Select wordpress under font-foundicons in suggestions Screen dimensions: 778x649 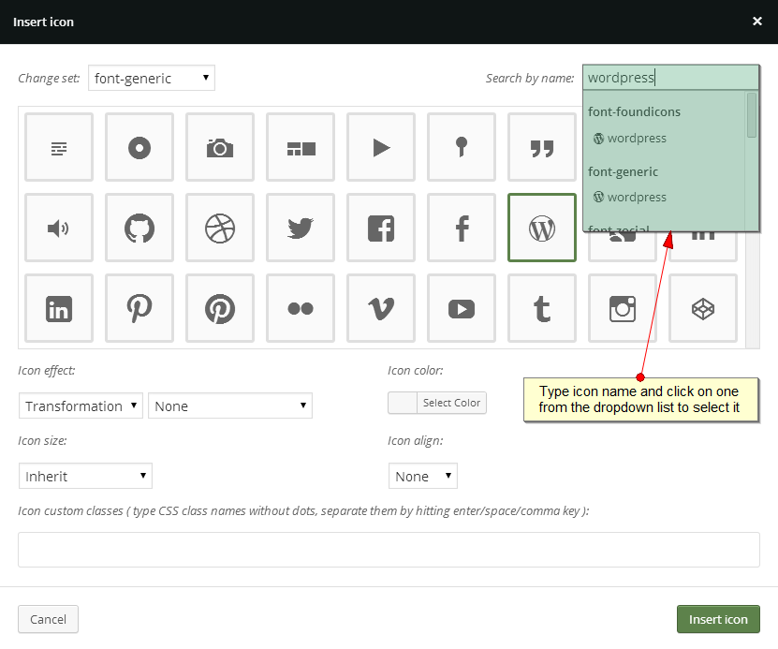coord(629,138)
